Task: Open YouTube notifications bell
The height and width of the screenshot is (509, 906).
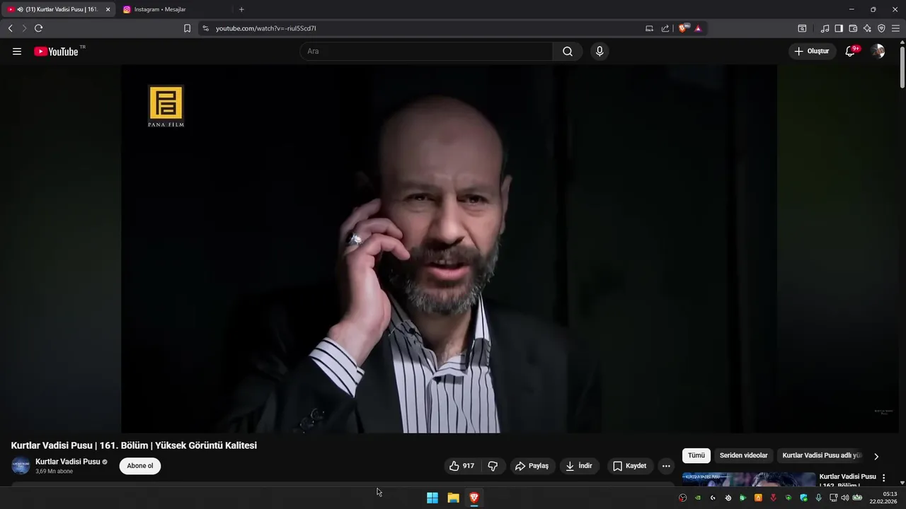Action: point(850,52)
